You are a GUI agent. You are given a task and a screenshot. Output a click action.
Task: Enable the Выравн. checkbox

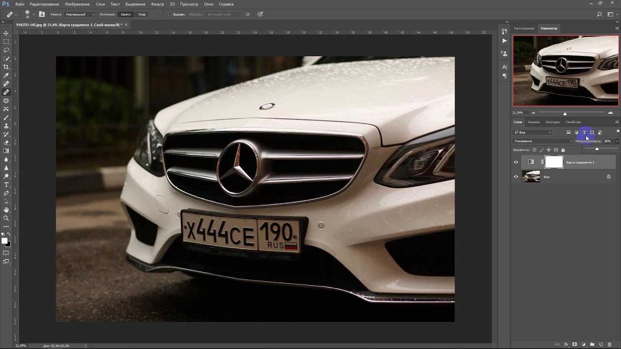[x=170, y=15]
